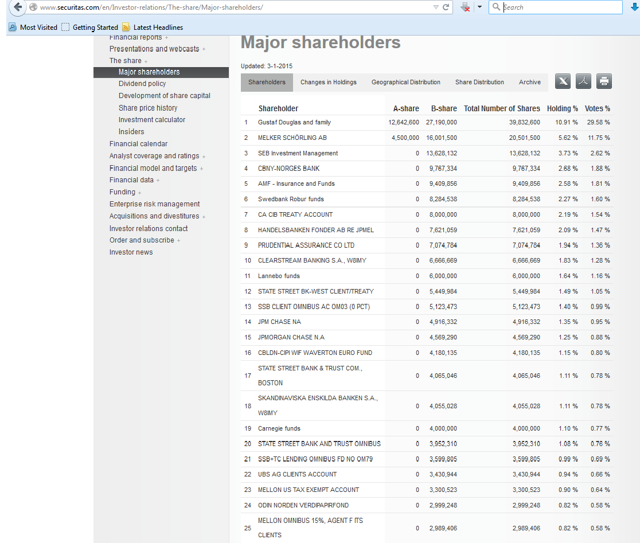The height and width of the screenshot is (543, 640).
Task: Click the A-share column header
Action: [x=406, y=108]
